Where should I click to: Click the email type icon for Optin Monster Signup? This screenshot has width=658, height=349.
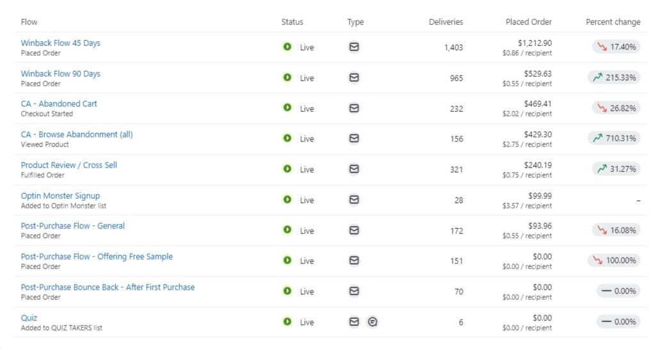click(354, 199)
